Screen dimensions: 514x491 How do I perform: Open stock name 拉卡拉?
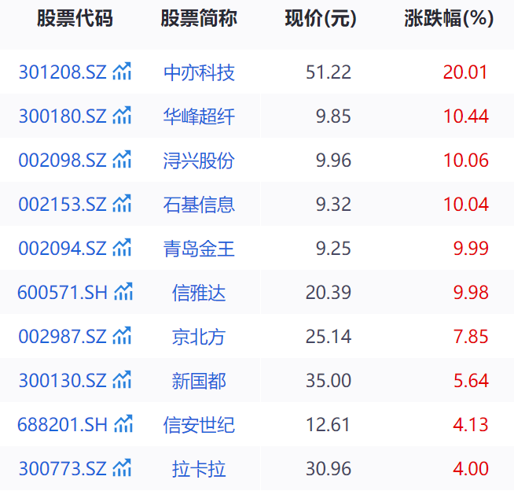[199, 469]
